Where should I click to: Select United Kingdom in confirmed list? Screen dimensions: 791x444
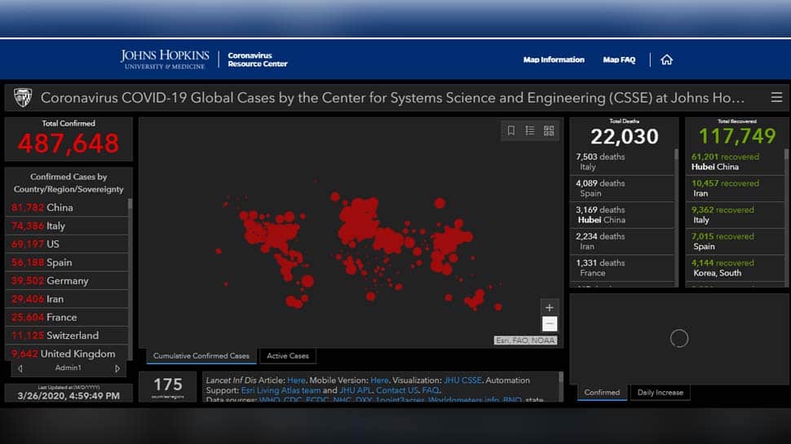[66, 354]
